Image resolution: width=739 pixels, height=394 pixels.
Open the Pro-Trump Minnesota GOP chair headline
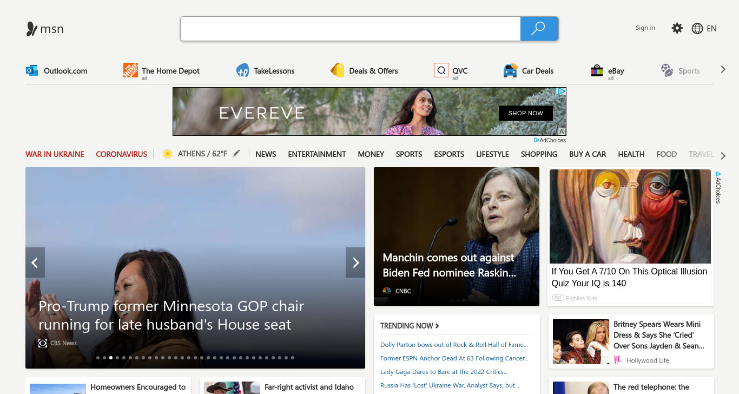pos(171,315)
